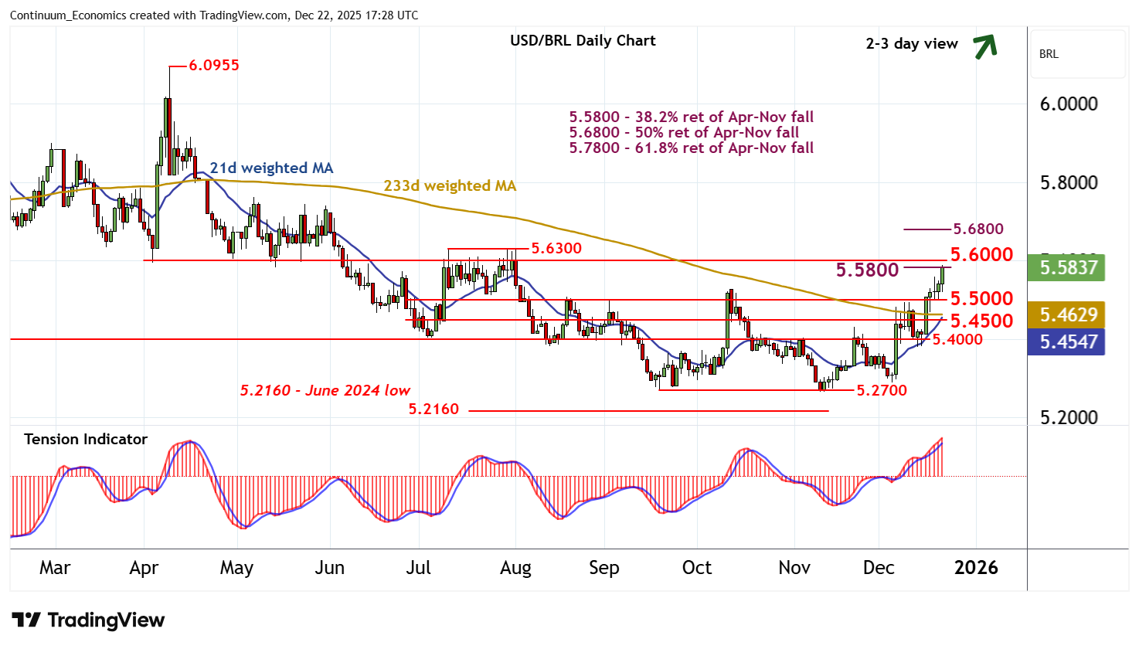This screenshot has width=1139, height=649.
Task: Click the 5.2700 low annotation
Action: pyautogui.click(x=882, y=390)
